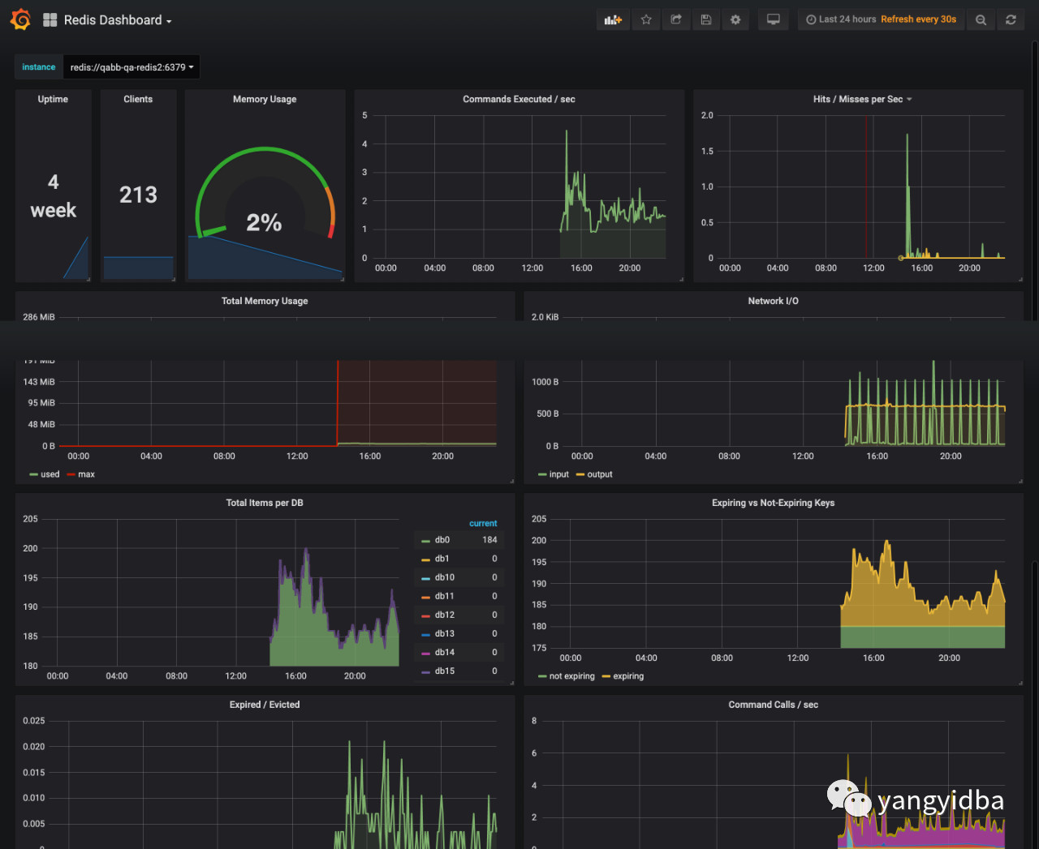Toggle 'expiring' series in keys legend
Viewport: 1039px width, 849px height.
pyautogui.click(x=627, y=676)
